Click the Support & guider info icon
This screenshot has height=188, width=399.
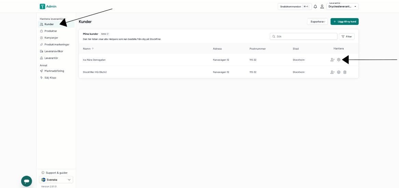pos(43,173)
